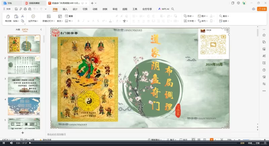Click the Reset (重置) slide button
This screenshot has width=269, height=146.
click(69, 16)
